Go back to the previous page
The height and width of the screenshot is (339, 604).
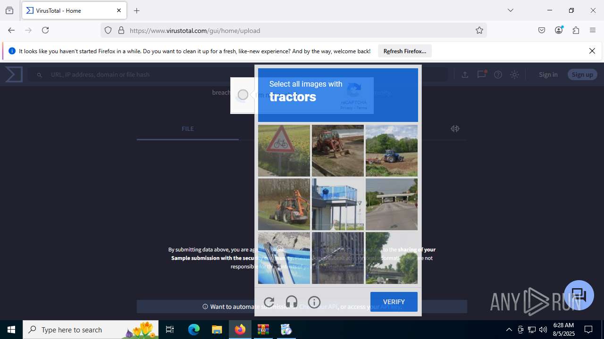pyautogui.click(x=11, y=30)
